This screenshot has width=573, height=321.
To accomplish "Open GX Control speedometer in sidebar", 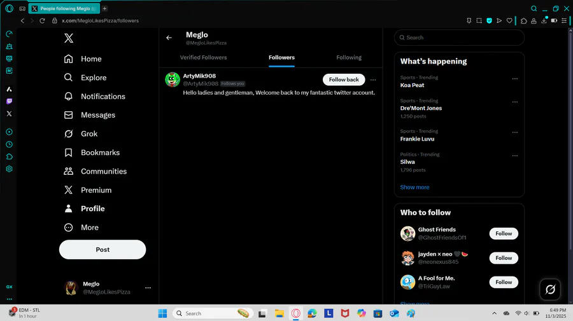I will pyautogui.click(x=9, y=34).
